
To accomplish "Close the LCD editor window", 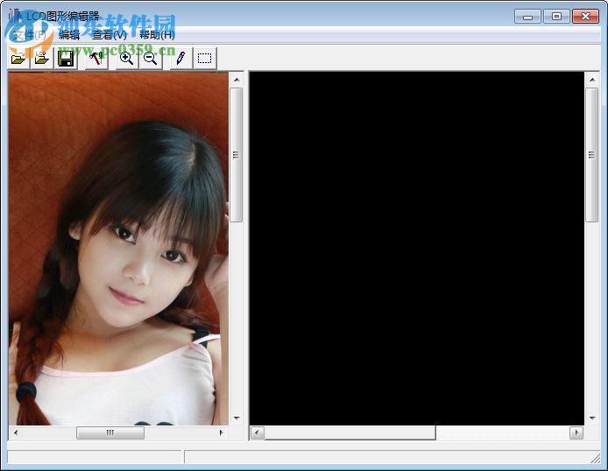I will point(585,17).
